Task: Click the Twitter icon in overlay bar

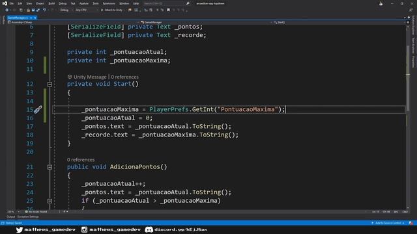Action: pos(20,229)
